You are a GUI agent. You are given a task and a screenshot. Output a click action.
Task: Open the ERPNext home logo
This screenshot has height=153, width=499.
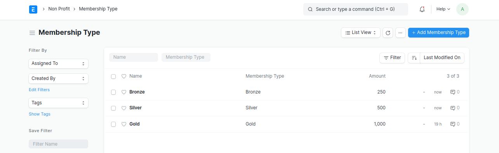coord(33,9)
